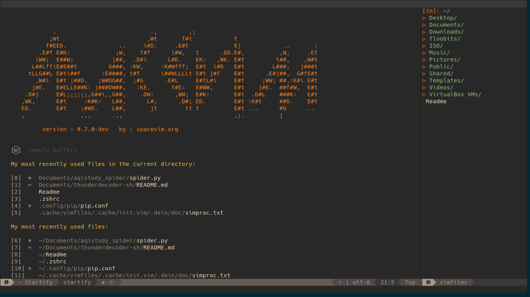Click the [8] index bracket
This screenshot has width=530, height=297.
click(16, 254)
